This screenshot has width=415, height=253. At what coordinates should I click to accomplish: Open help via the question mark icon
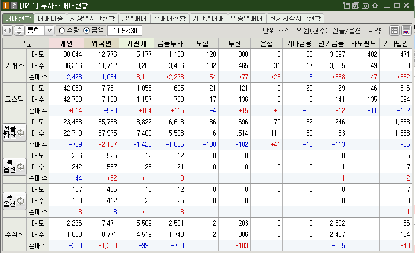(14, 5)
